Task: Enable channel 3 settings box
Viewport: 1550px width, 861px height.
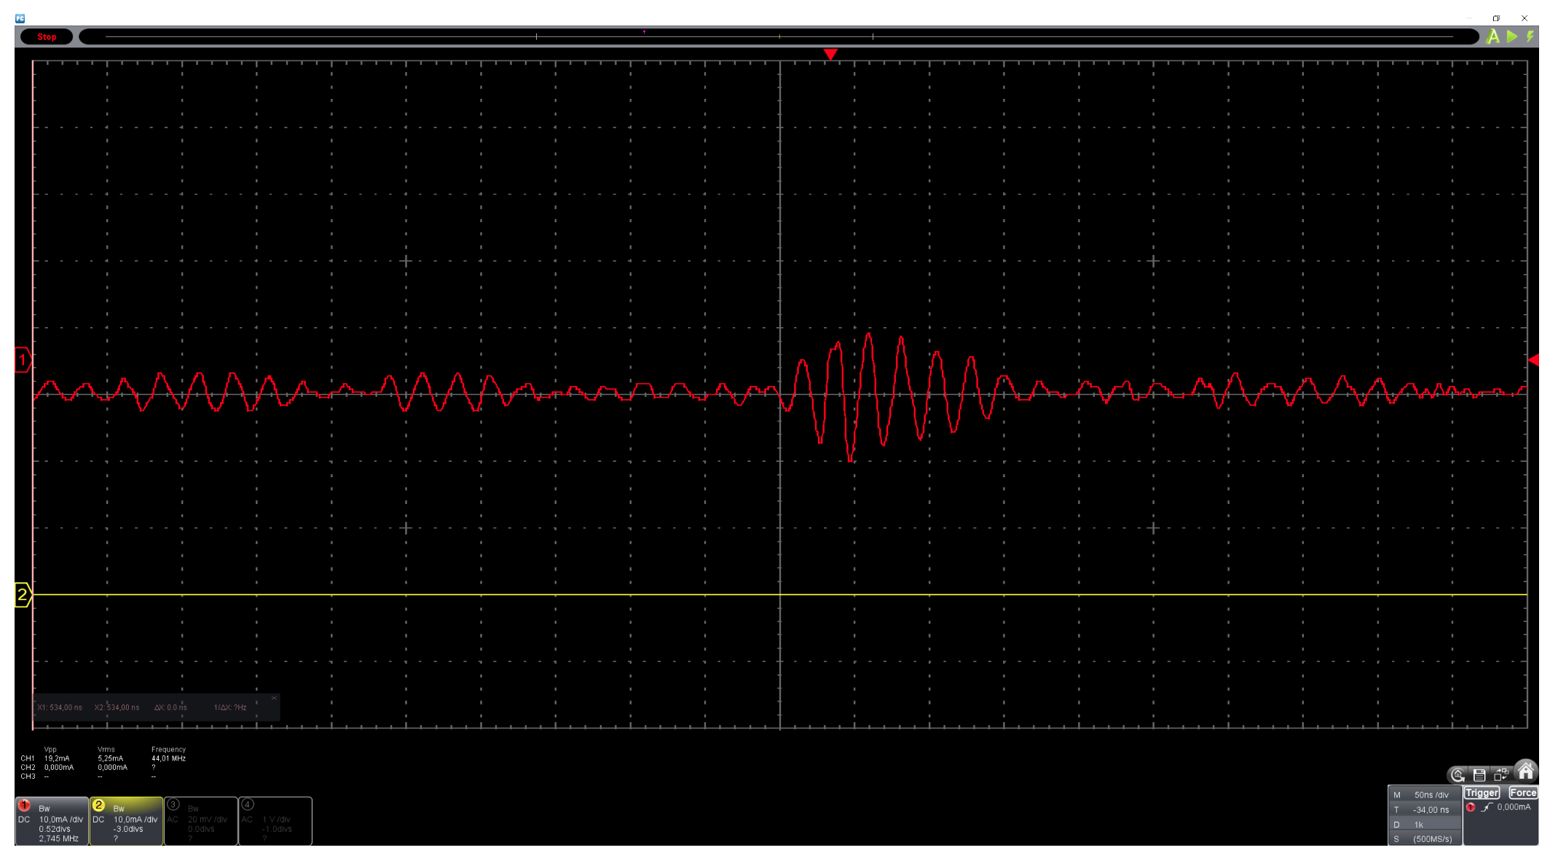Action: click(201, 821)
